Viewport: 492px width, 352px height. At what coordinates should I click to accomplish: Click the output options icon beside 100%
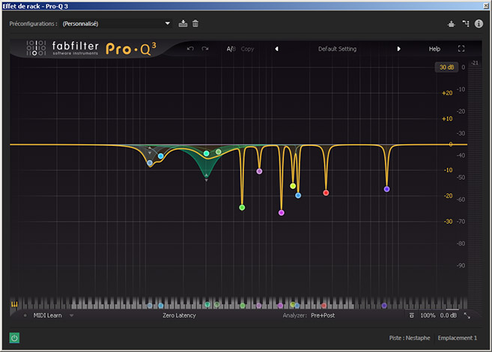point(412,315)
